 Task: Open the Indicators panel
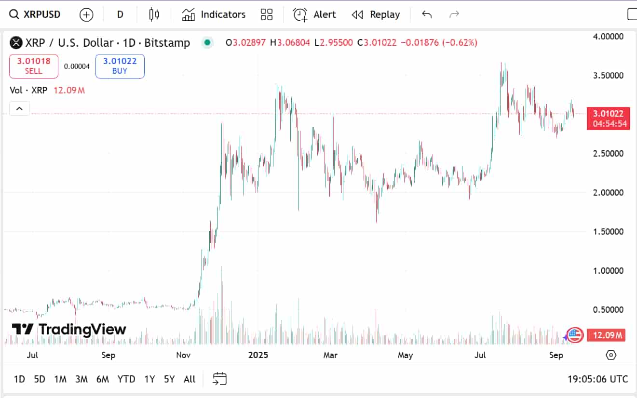pos(214,14)
